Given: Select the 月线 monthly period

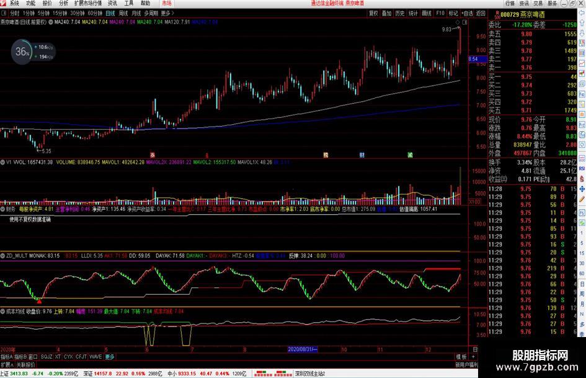Looking at the screenshot, I should pyautogui.click(x=136, y=14).
